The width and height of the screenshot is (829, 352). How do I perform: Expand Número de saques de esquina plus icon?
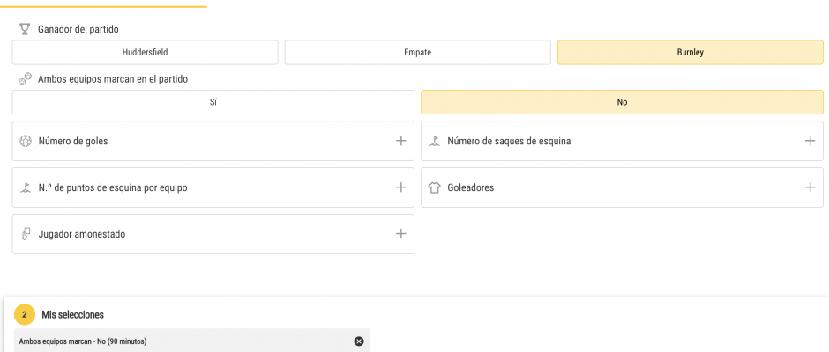(x=810, y=141)
